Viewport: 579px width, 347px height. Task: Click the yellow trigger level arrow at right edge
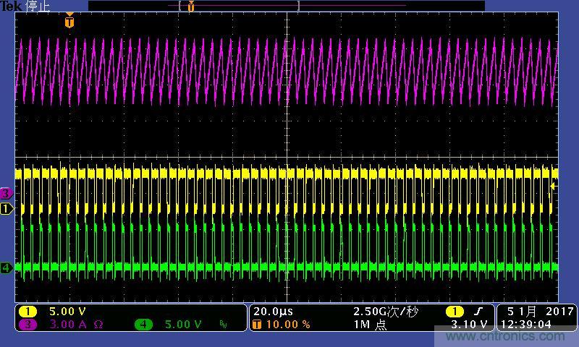pos(554,187)
